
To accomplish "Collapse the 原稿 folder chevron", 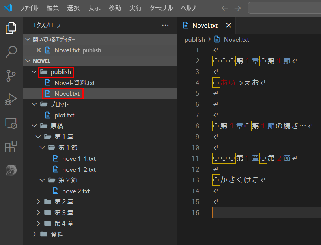I will [x=34, y=126].
